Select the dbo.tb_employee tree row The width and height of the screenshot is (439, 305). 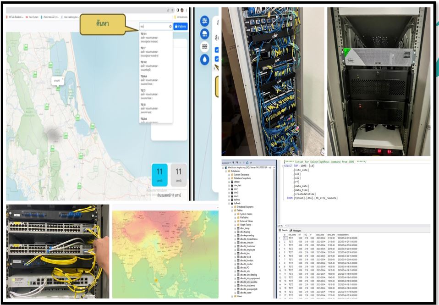click(x=246, y=250)
